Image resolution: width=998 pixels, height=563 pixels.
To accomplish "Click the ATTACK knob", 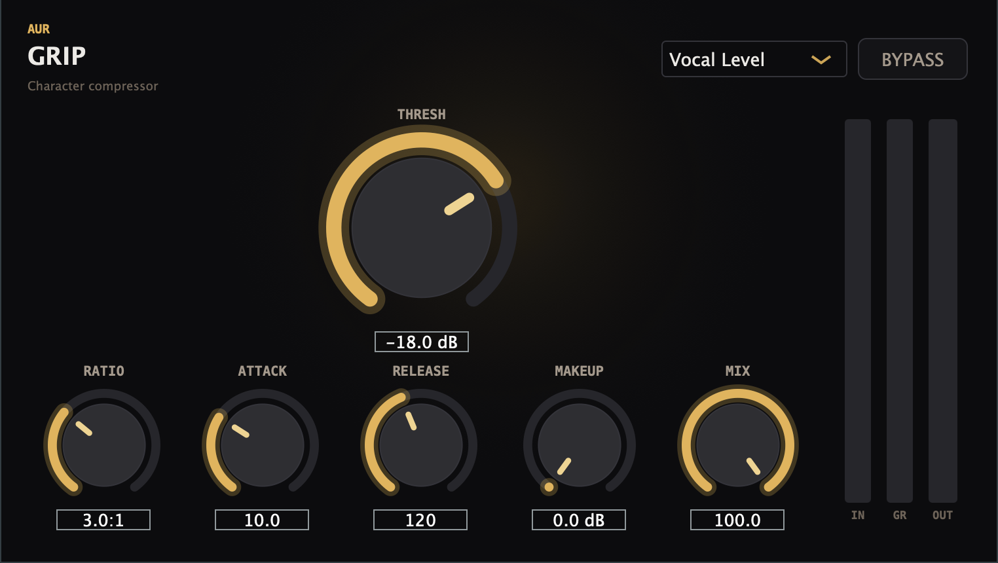I will (262, 445).
